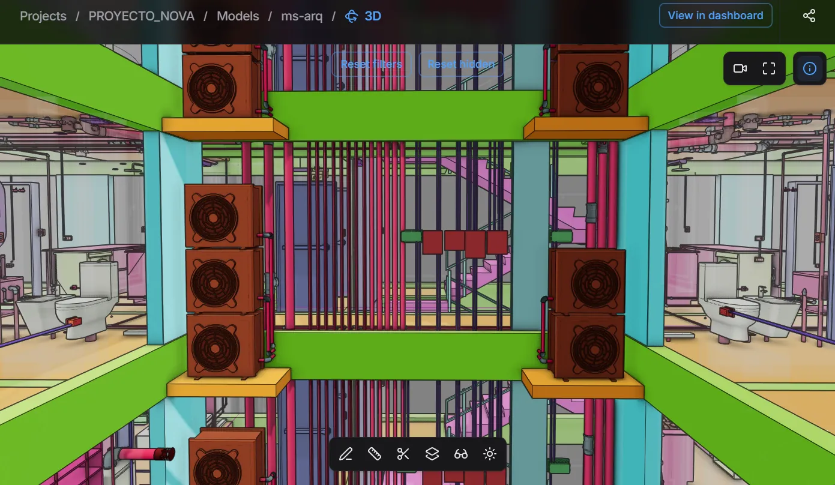Go to Projects breadcrumb
This screenshot has width=835, height=485.
point(43,16)
